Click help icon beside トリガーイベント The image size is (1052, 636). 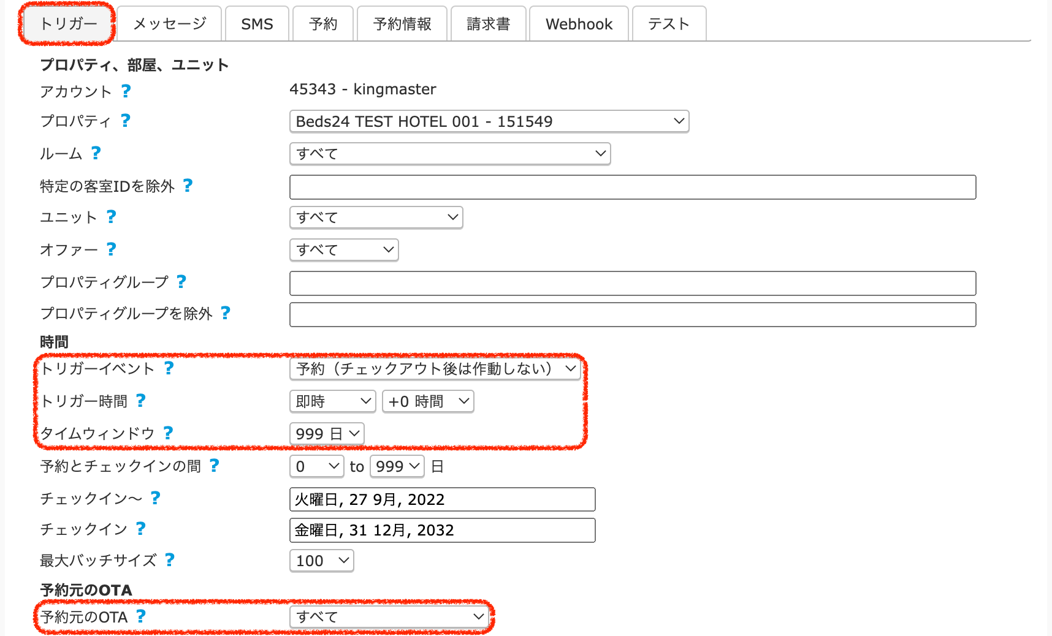click(x=169, y=368)
